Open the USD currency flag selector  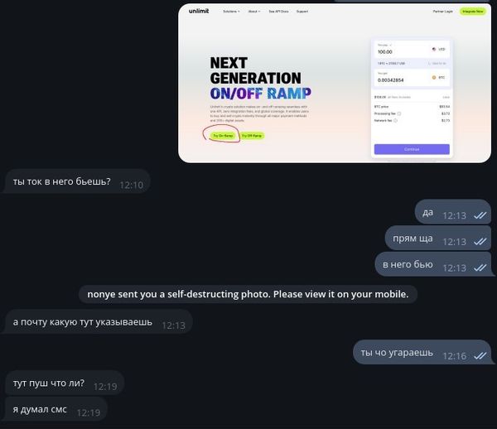[439, 50]
